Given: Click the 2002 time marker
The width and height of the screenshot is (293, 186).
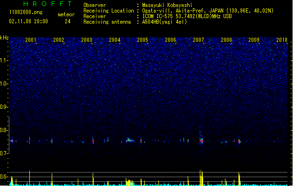Looking at the screenshot, I should point(59,40).
